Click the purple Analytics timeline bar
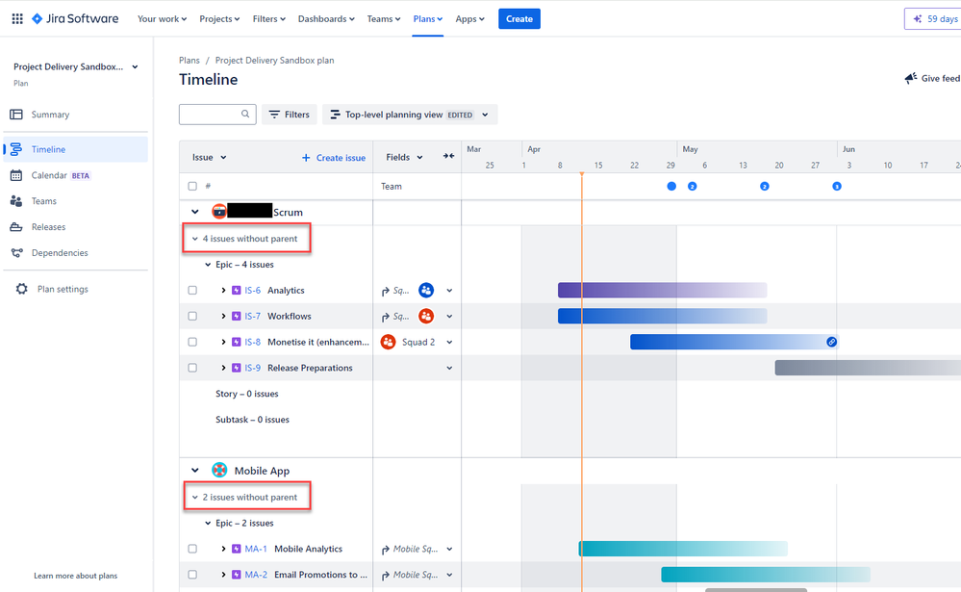This screenshot has width=961, height=592. coord(662,290)
